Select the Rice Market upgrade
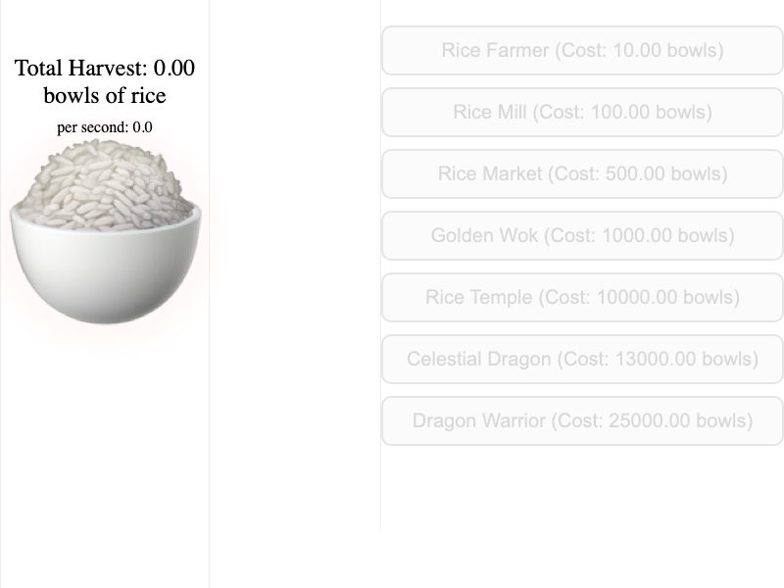Screen dimensions: 784x588 coord(582,173)
